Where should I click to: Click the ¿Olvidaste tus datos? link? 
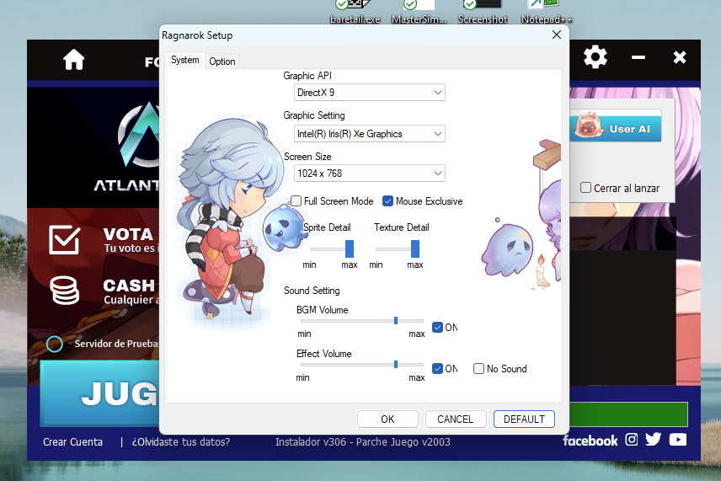(181, 442)
